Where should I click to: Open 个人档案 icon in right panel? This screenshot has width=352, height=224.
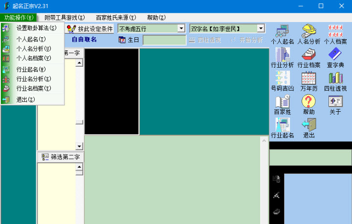tap(335, 34)
